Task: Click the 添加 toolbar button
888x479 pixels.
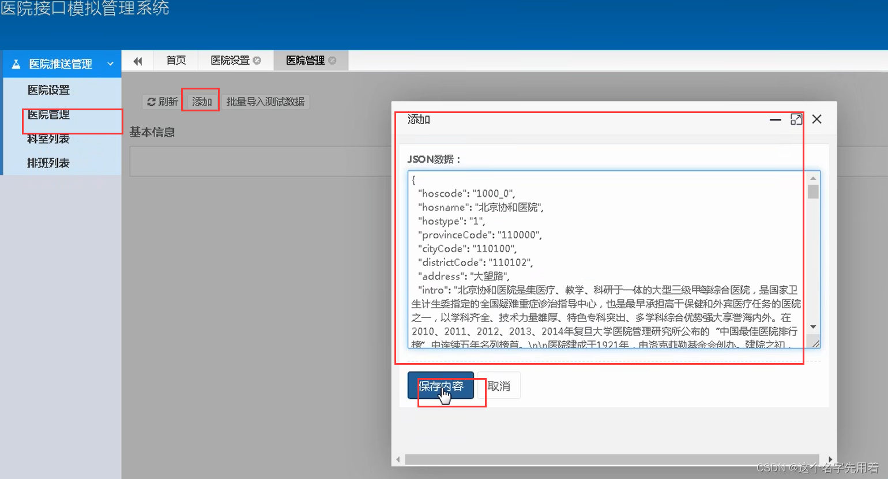Action: click(202, 102)
